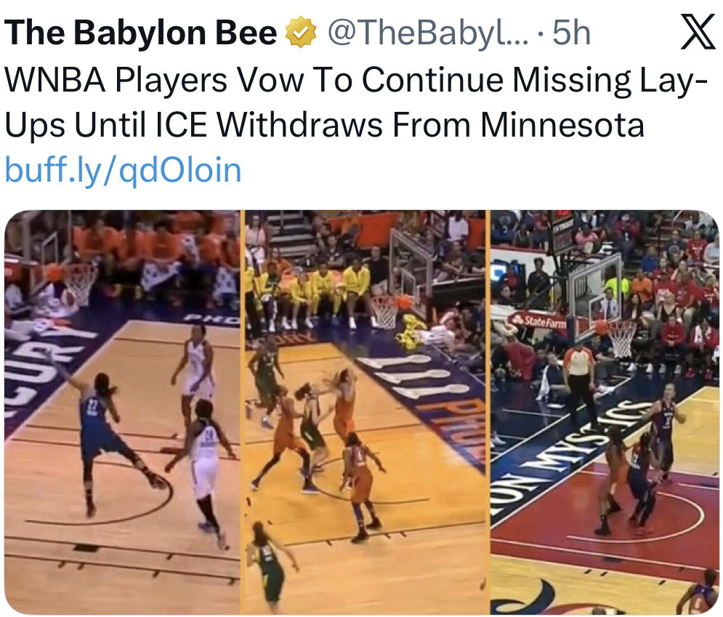Screen dimensions: 723x617
Task: Open the left basketball clip panel
Action: pos(122,412)
